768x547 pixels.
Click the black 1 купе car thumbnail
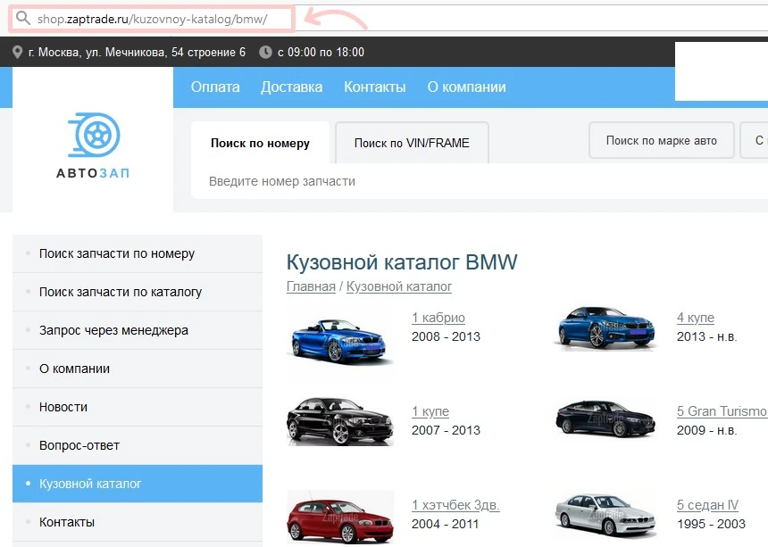[x=340, y=421]
